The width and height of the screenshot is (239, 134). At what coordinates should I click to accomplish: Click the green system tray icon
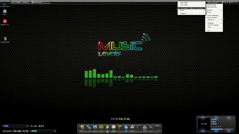click(x=232, y=2)
